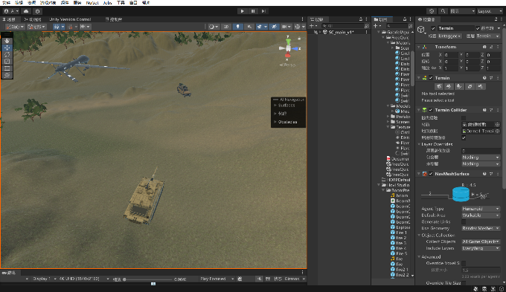Select the Hand tool in scene toolbar
Viewport: 506px width, 292px height.
tap(7, 41)
